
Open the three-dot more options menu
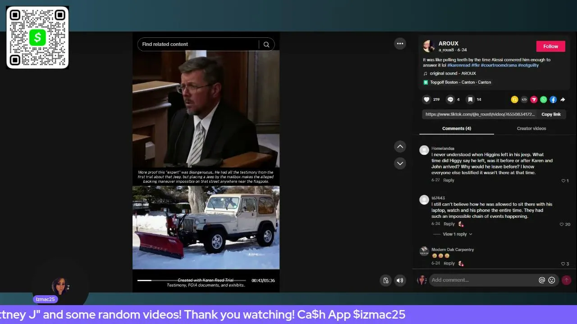[400, 43]
